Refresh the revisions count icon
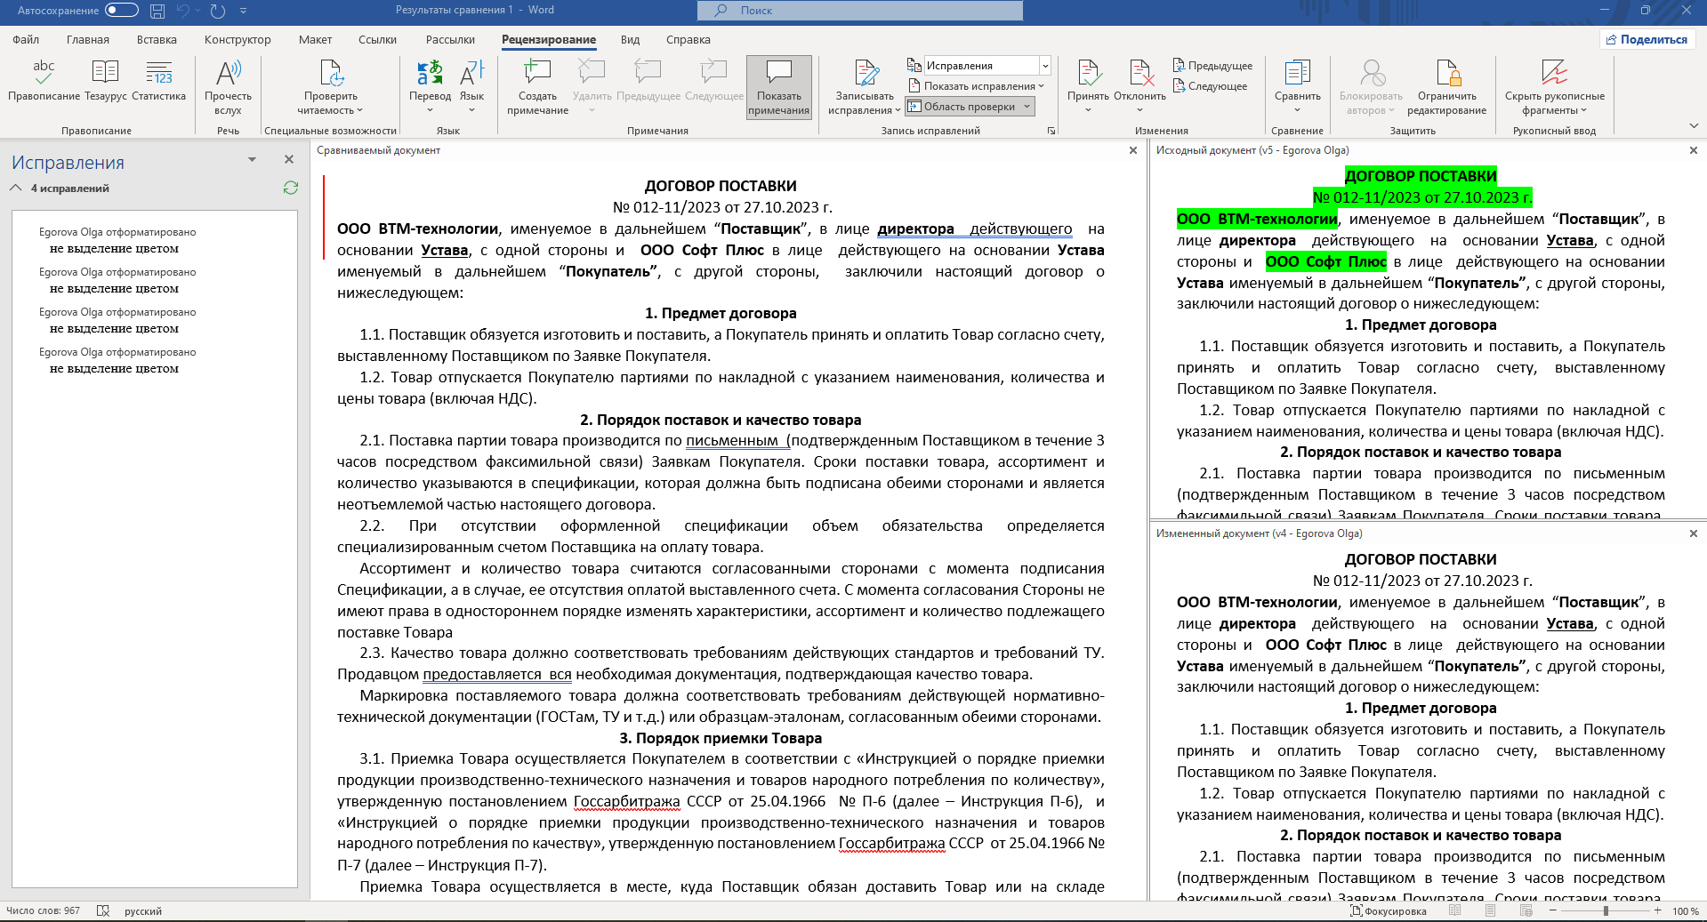1707x922 pixels. pos(290,188)
